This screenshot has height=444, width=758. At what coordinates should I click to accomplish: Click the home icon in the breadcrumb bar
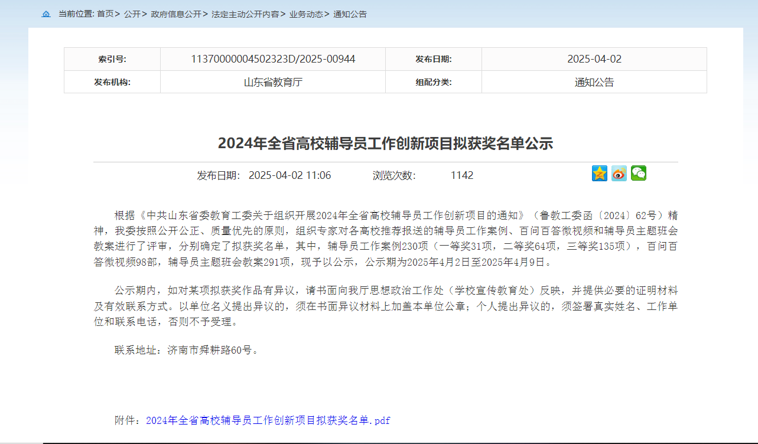(46, 14)
